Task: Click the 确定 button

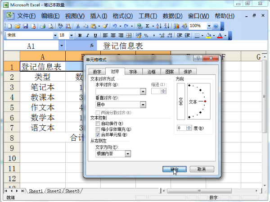Action: 175,169
